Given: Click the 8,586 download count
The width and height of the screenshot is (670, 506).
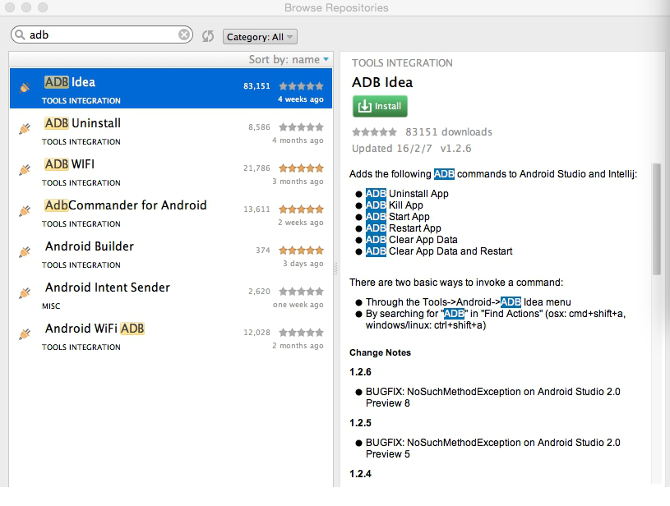Looking at the screenshot, I should click(x=260, y=126).
